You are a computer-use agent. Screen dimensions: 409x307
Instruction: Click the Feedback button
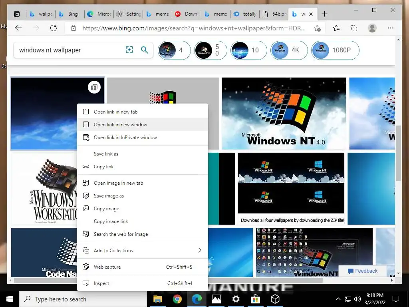363,271
